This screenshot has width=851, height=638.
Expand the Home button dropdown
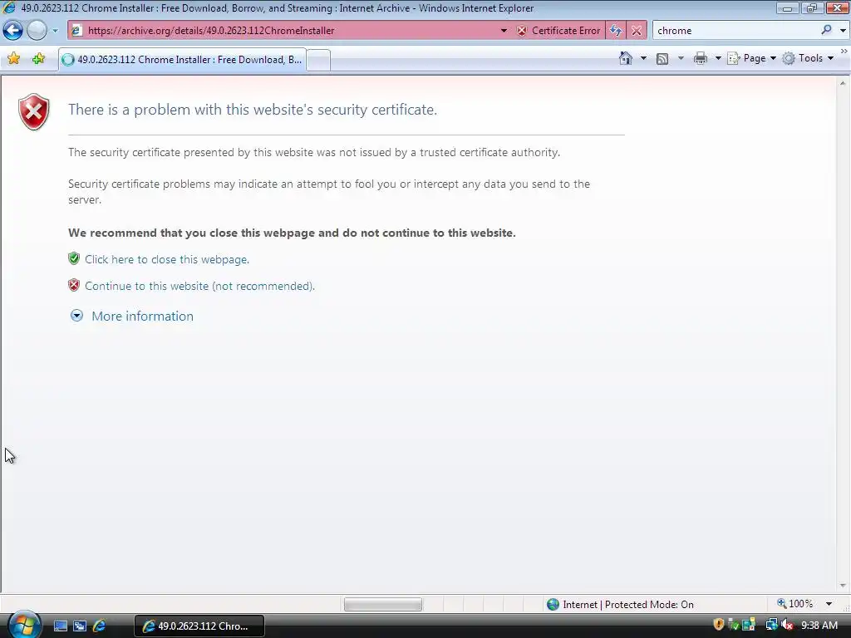644,58
